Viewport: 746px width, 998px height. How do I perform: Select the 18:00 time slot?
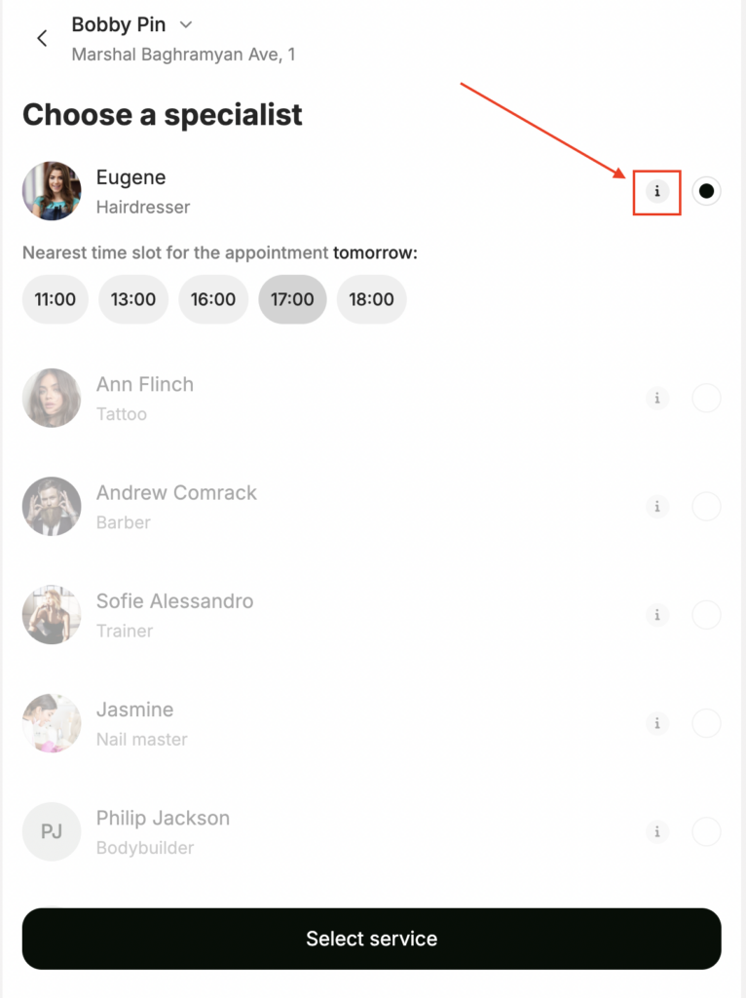coord(371,299)
